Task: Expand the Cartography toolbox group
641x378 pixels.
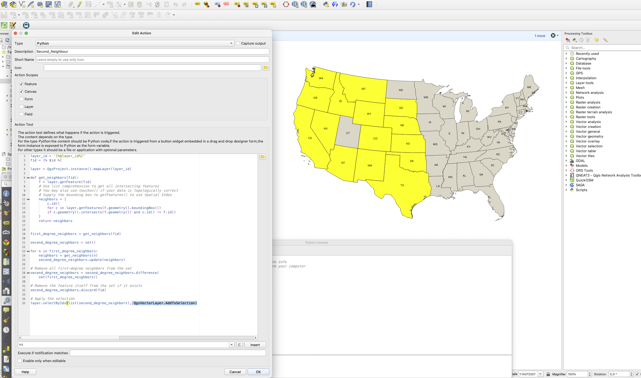Action: click(566, 59)
